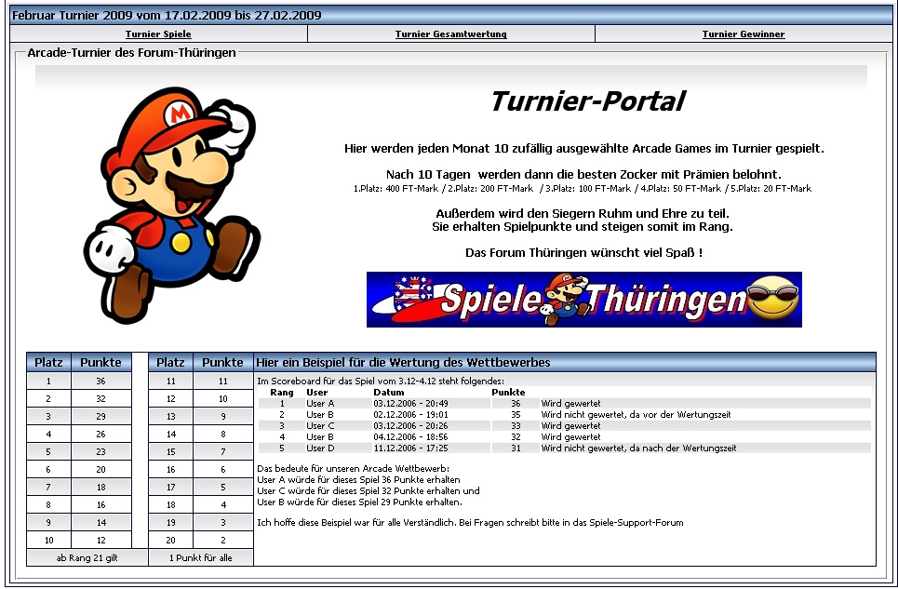Click the Rang header in example scoreboard
The width and height of the screenshot is (898, 589).
click(x=282, y=393)
